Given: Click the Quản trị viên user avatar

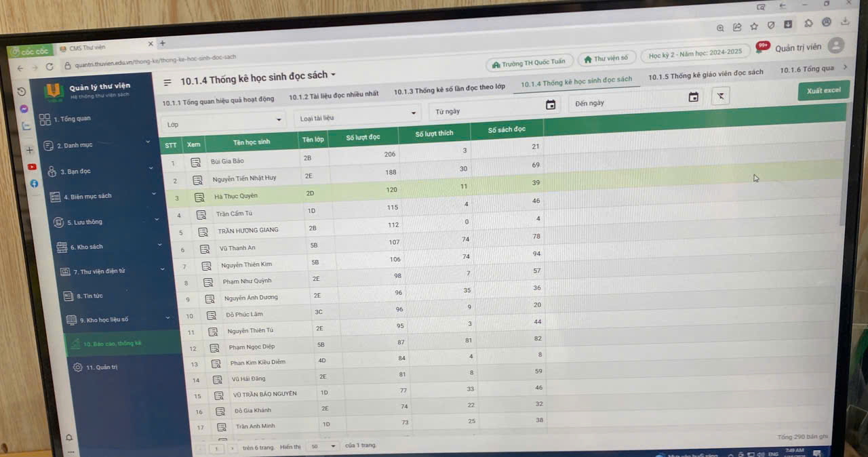Looking at the screenshot, I should pyautogui.click(x=836, y=45).
